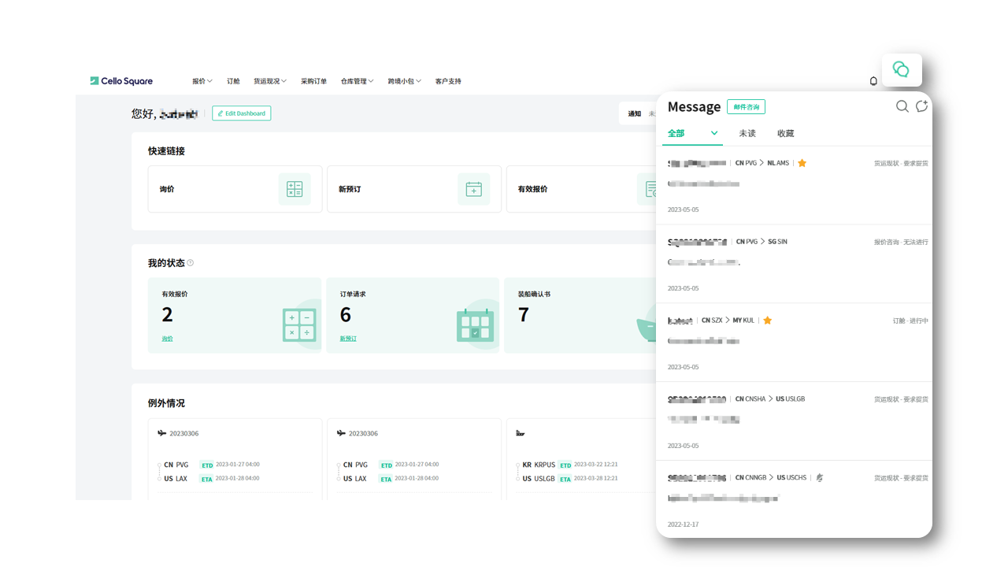The image size is (1008, 567).
Task: Switch to the 未读 tab
Action: 747,134
